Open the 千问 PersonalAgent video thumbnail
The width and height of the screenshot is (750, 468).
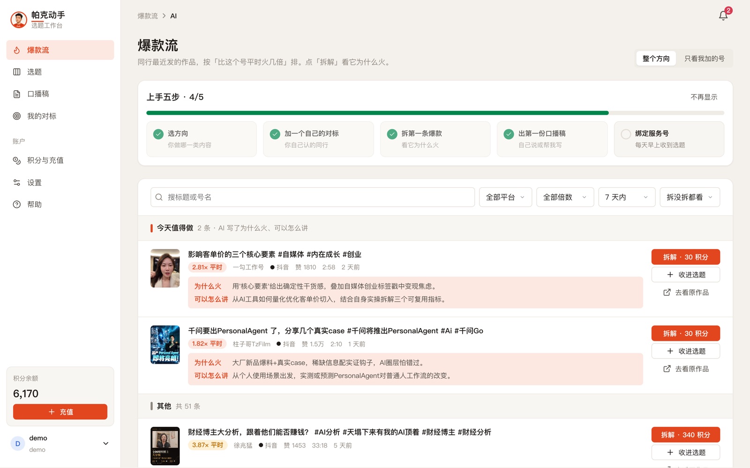coord(165,345)
